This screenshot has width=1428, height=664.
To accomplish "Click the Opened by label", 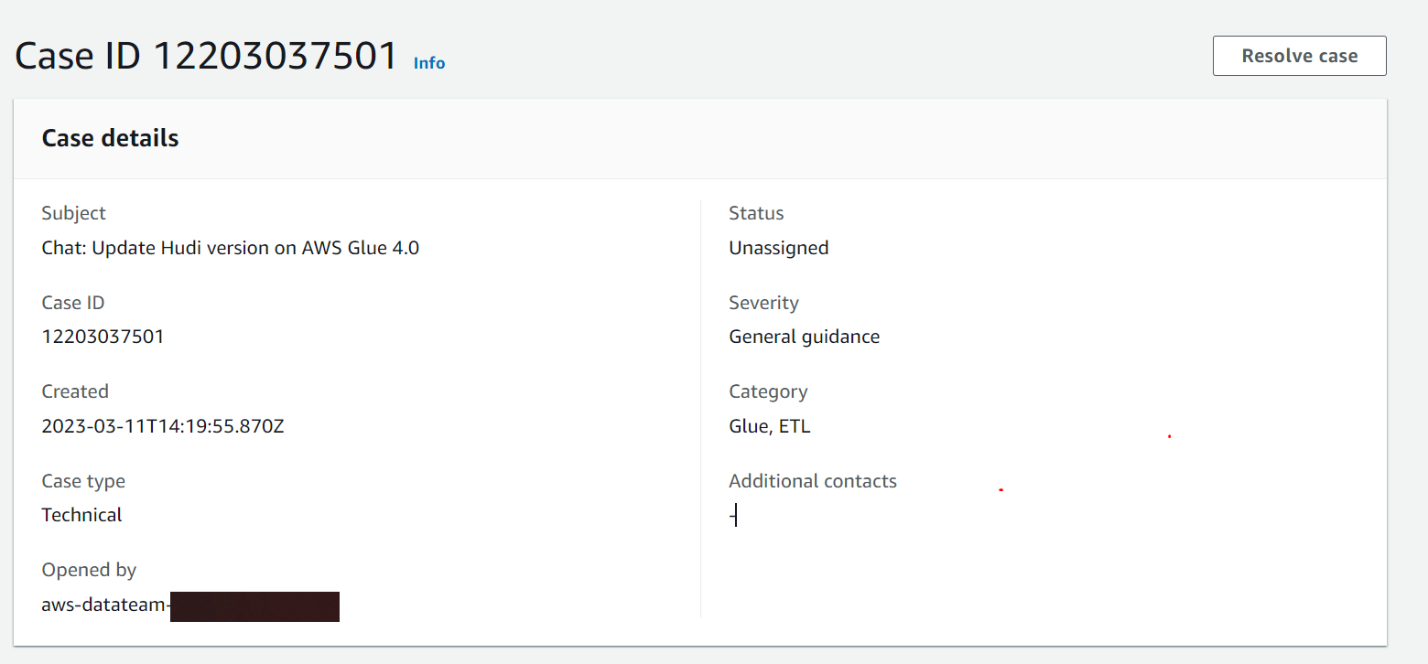I will (x=89, y=570).
